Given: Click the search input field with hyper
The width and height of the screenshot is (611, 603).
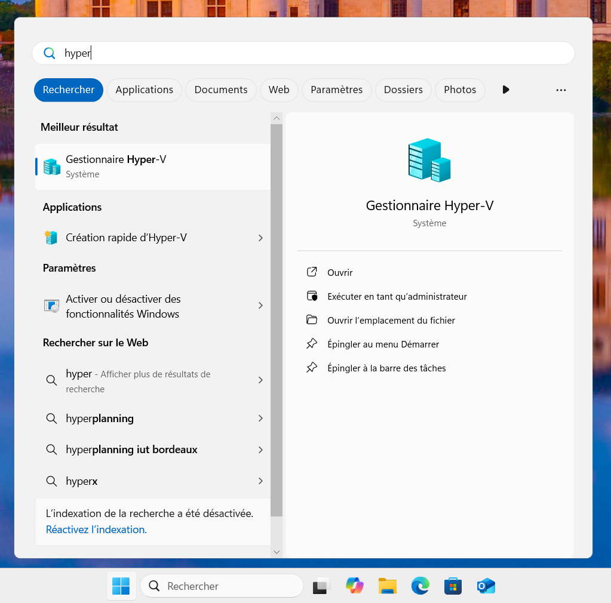Looking at the screenshot, I should pyautogui.click(x=311, y=53).
